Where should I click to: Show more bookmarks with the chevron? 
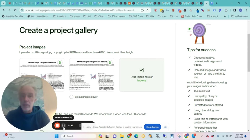(225, 16)
